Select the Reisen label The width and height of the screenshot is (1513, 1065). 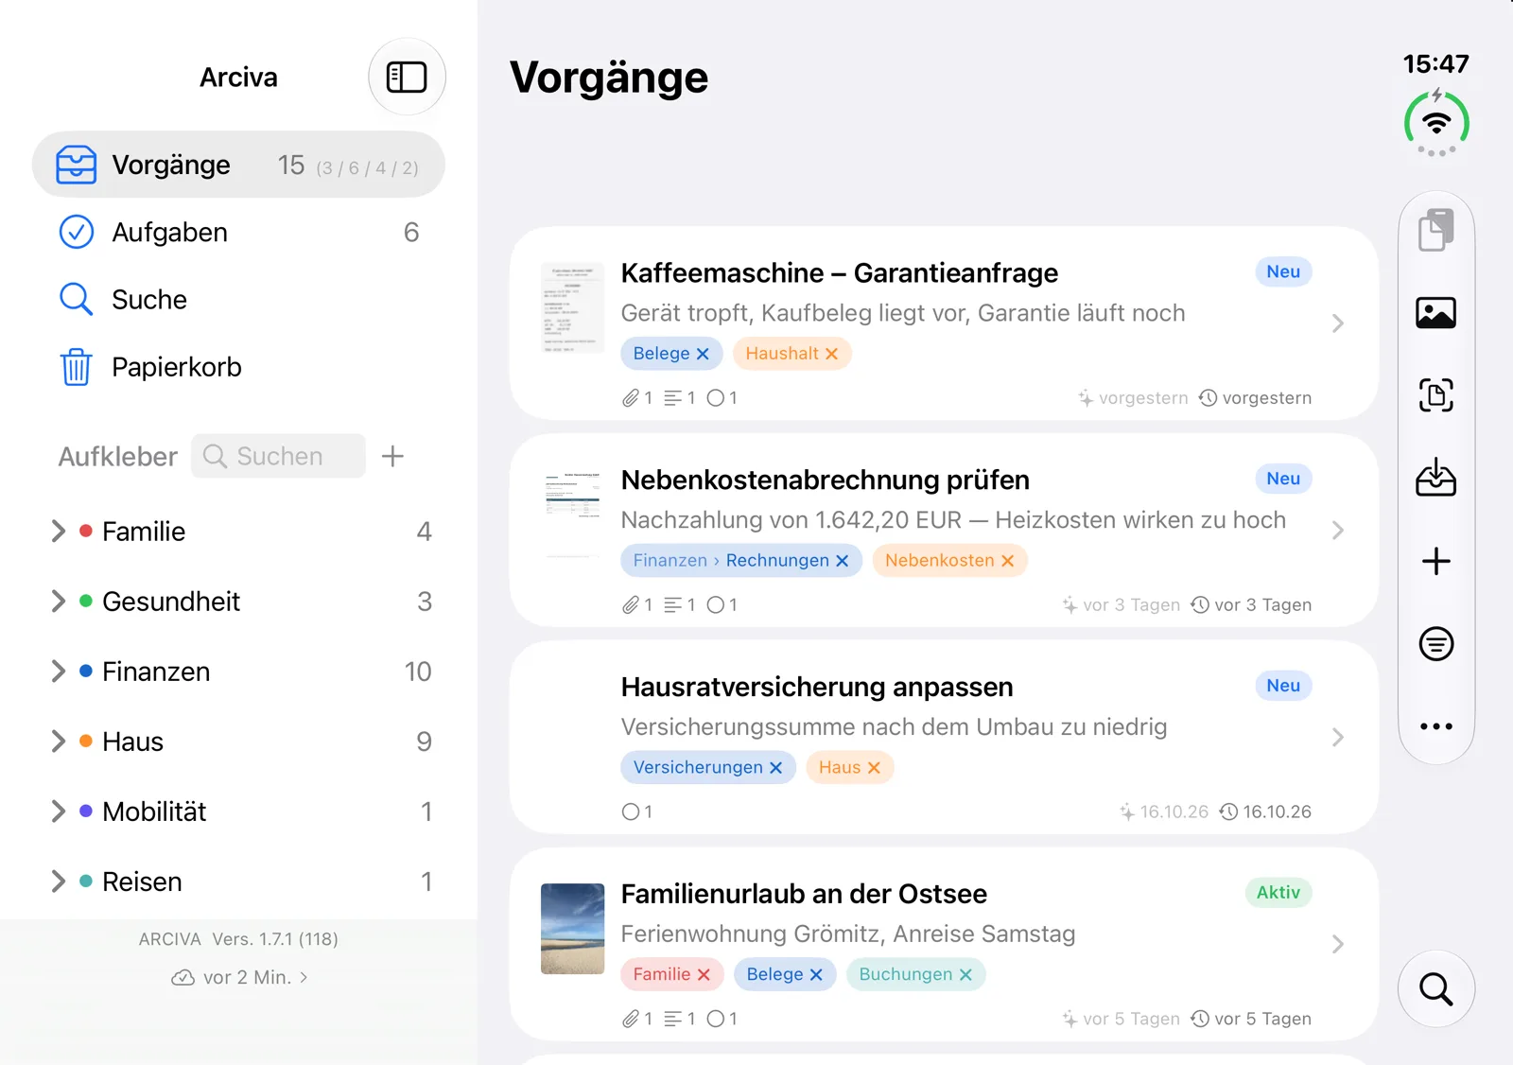tap(142, 882)
